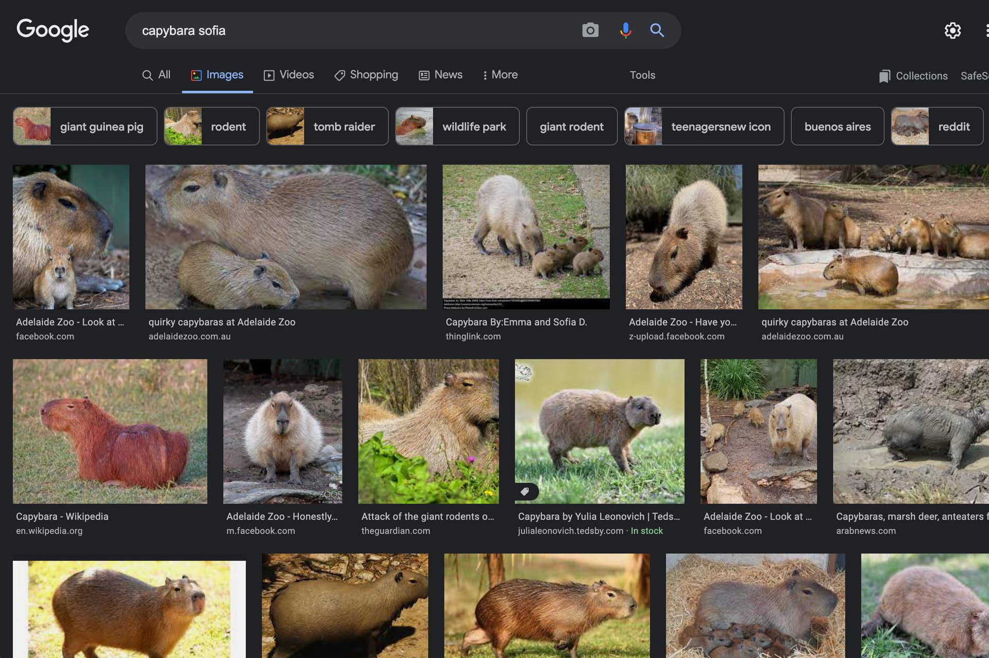Click the Collections bookmark icon

884,76
